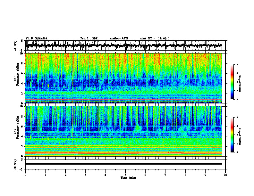254x196 pixels.
Task: Click the "8" kHz tick on ch.1 frequency axis
Action: click(22, 63)
